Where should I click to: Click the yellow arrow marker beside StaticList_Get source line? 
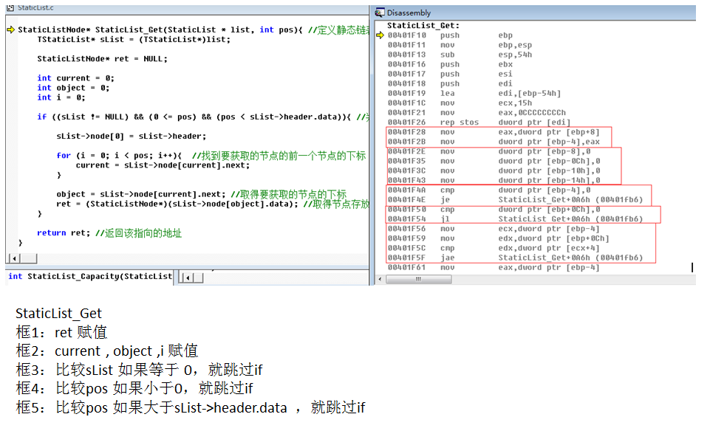(x=11, y=30)
